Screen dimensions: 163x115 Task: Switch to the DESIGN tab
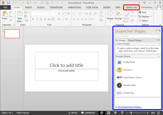pyautogui.click(x=41, y=7)
